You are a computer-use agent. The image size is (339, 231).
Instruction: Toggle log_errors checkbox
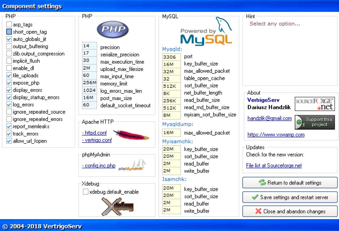(9, 105)
